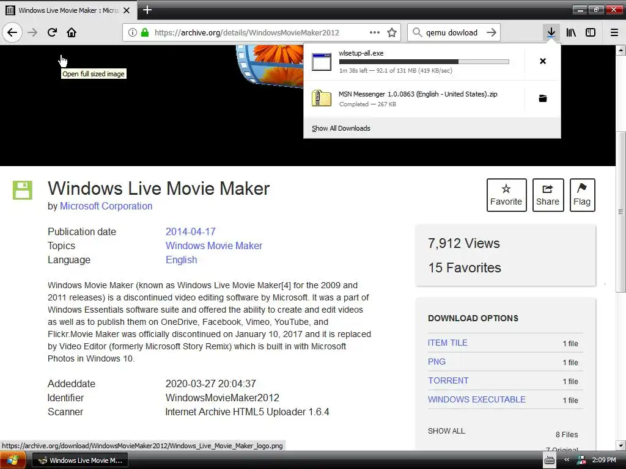
Task: Click the Favorite button
Action: [506, 195]
